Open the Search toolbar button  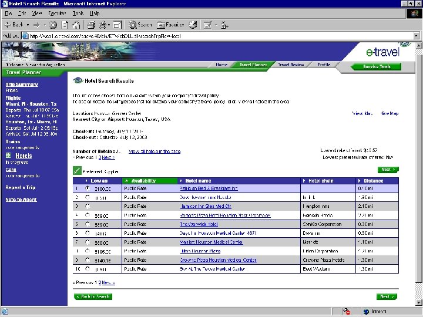140,25
